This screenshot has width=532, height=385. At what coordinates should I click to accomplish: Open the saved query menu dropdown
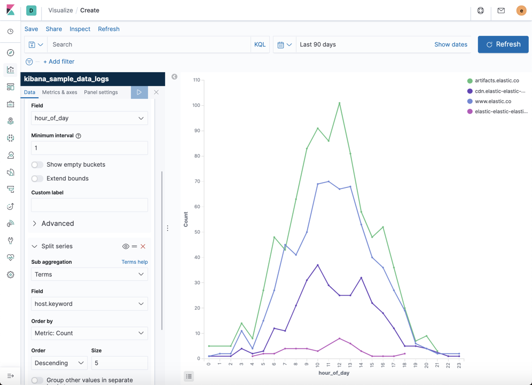click(x=36, y=44)
